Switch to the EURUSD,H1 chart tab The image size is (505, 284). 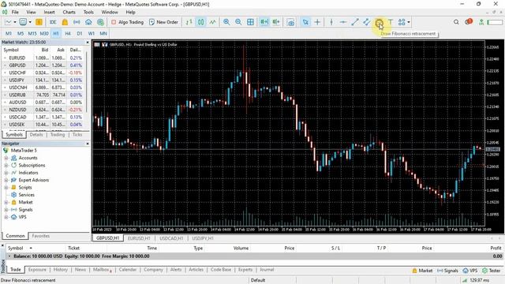[139, 238]
